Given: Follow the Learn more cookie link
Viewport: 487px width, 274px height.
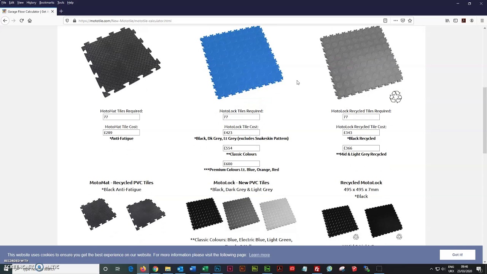Looking at the screenshot, I should coord(259,255).
